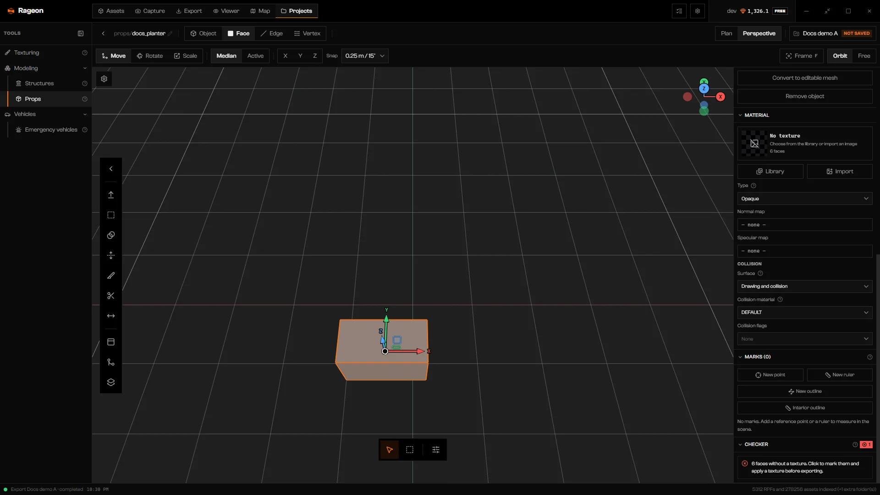Set pivot to Active
This screenshot has height=495, width=880.
255,56
